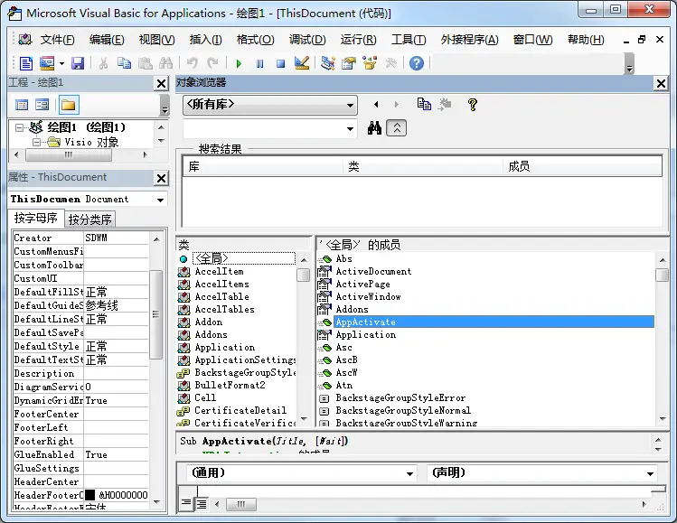The width and height of the screenshot is (677, 523).
Task: Open the (通用) object dropdown
Action: pyautogui.click(x=409, y=474)
